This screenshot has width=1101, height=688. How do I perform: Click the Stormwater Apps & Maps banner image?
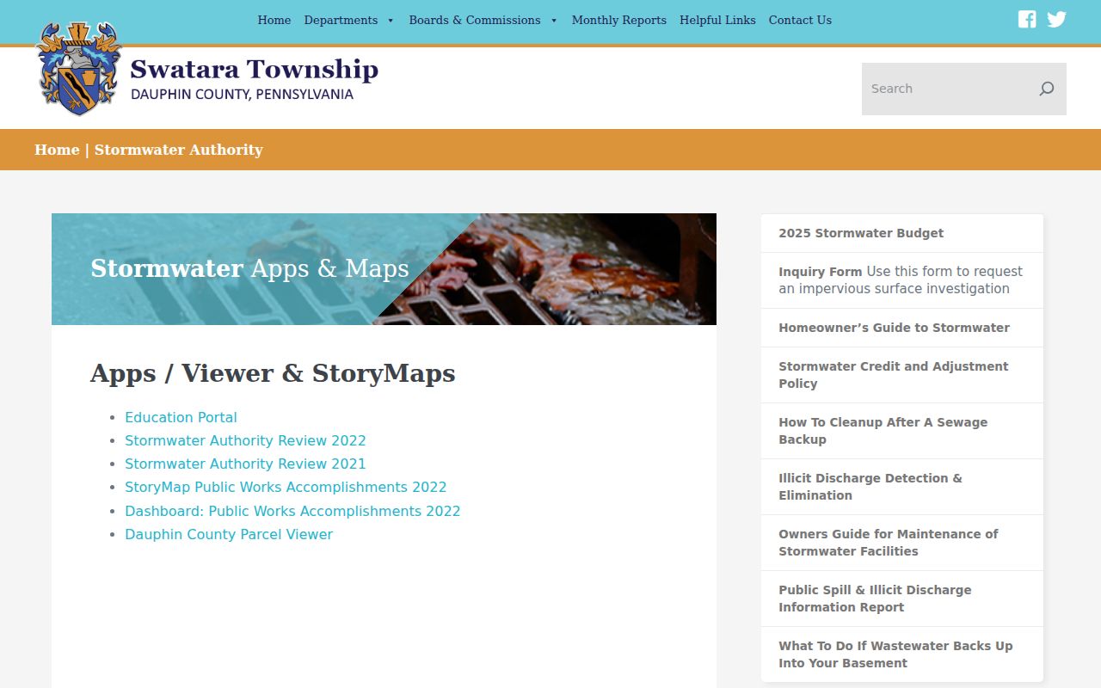click(x=384, y=269)
